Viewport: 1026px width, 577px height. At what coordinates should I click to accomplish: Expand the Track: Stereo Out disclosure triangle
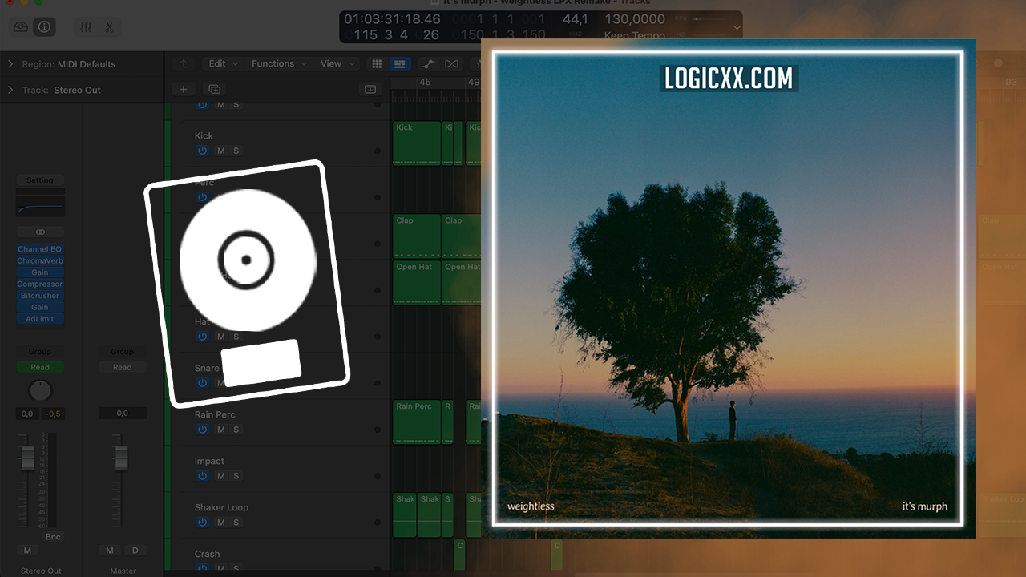10,90
